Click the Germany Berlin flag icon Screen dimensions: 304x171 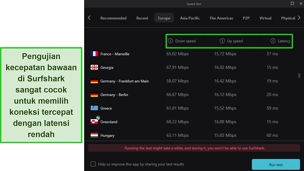pos(94,95)
